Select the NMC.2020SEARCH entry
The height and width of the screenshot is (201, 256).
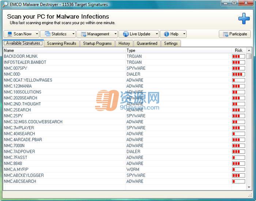click(x=125, y=98)
